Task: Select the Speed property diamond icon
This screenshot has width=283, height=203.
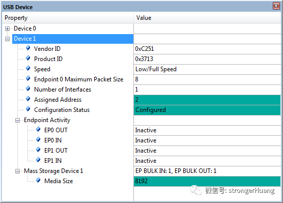Action: point(28,68)
